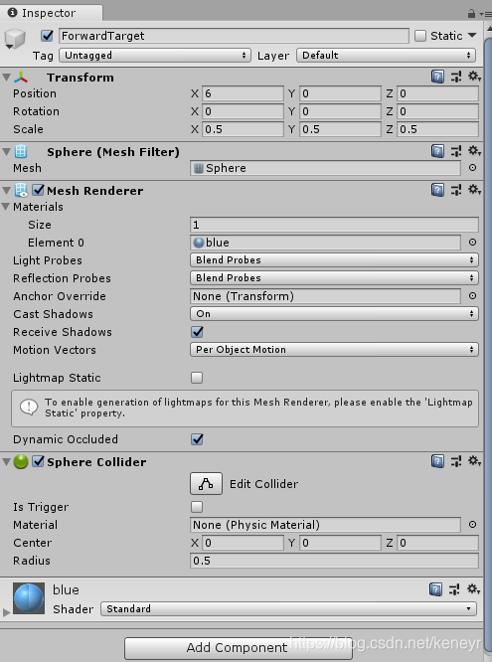Click the Collider Center X field
Image resolution: width=492 pixels, height=662 pixels.
243,543
